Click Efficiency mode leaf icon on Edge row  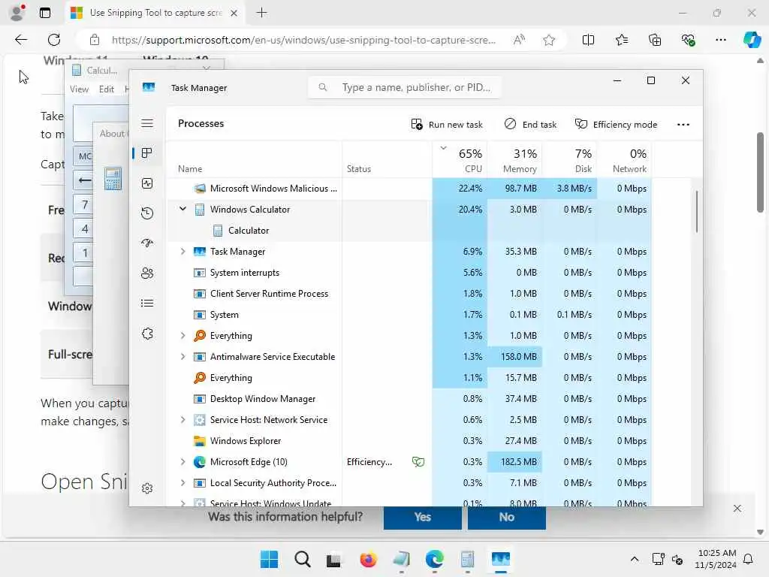point(418,462)
